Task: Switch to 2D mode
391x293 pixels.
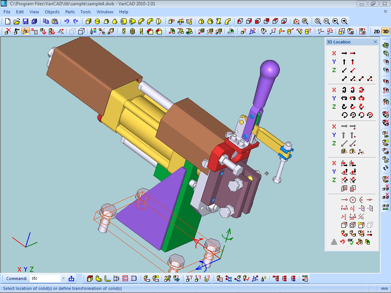Action: pyautogui.click(x=377, y=31)
